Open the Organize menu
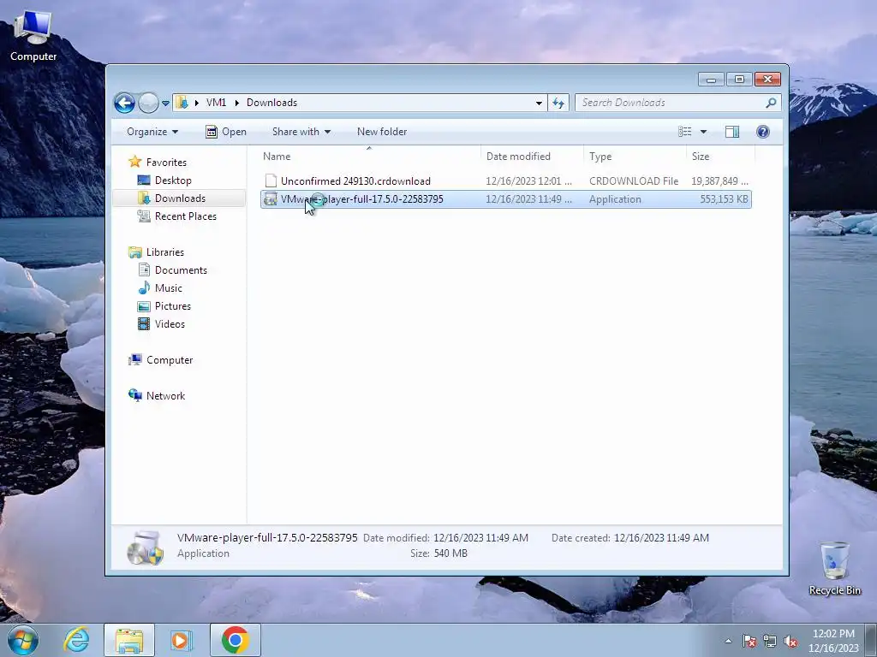Viewport: 877px width, 657px height. [x=152, y=132]
